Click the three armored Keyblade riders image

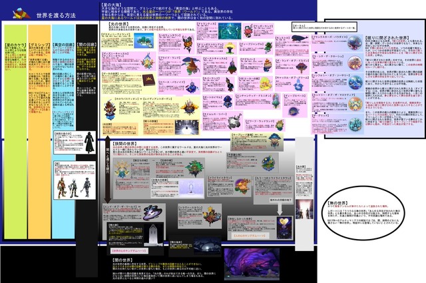click(74, 187)
